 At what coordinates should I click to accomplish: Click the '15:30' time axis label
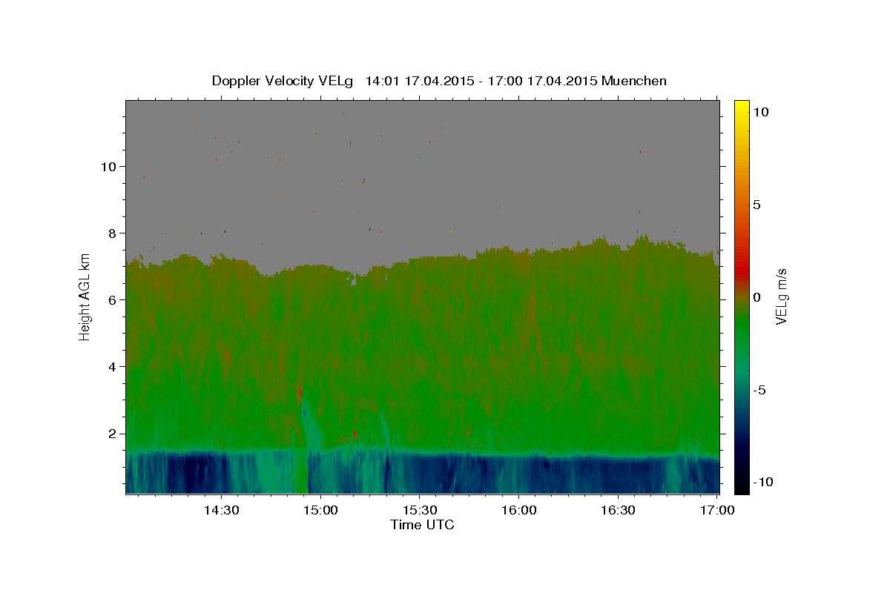point(420,511)
